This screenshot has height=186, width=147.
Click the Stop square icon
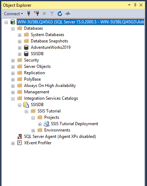click(x=44, y=13)
